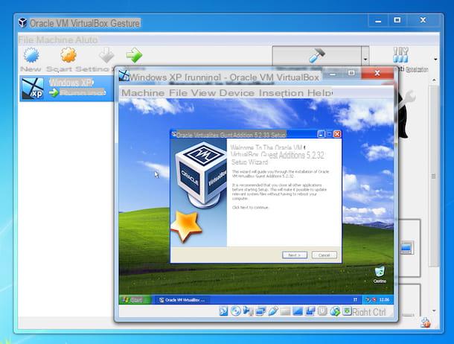The image size is (454, 344).
Task: Click the video capture status icon
Action: (x=310, y=311)
